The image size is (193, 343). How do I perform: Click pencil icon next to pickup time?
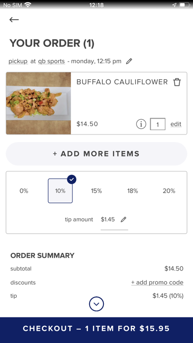(129, 61)
